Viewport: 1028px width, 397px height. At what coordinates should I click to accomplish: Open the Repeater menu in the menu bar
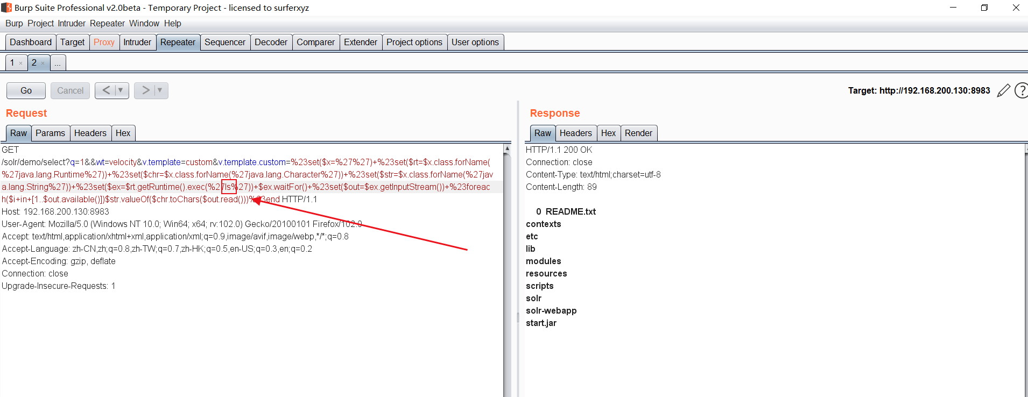[107, 24]
